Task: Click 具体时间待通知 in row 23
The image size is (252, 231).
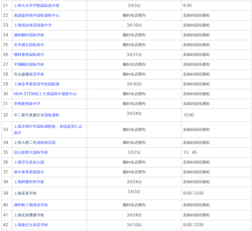Action: [x=196, y=25]
